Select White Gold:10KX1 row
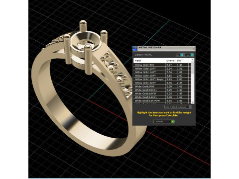This screenshot has height=179, width=239. click(162, 90)
